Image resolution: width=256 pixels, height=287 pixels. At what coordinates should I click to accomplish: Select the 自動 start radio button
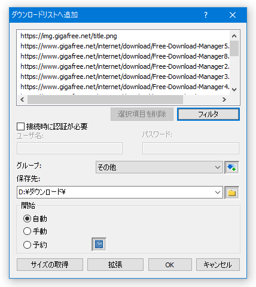click(27, 218)
